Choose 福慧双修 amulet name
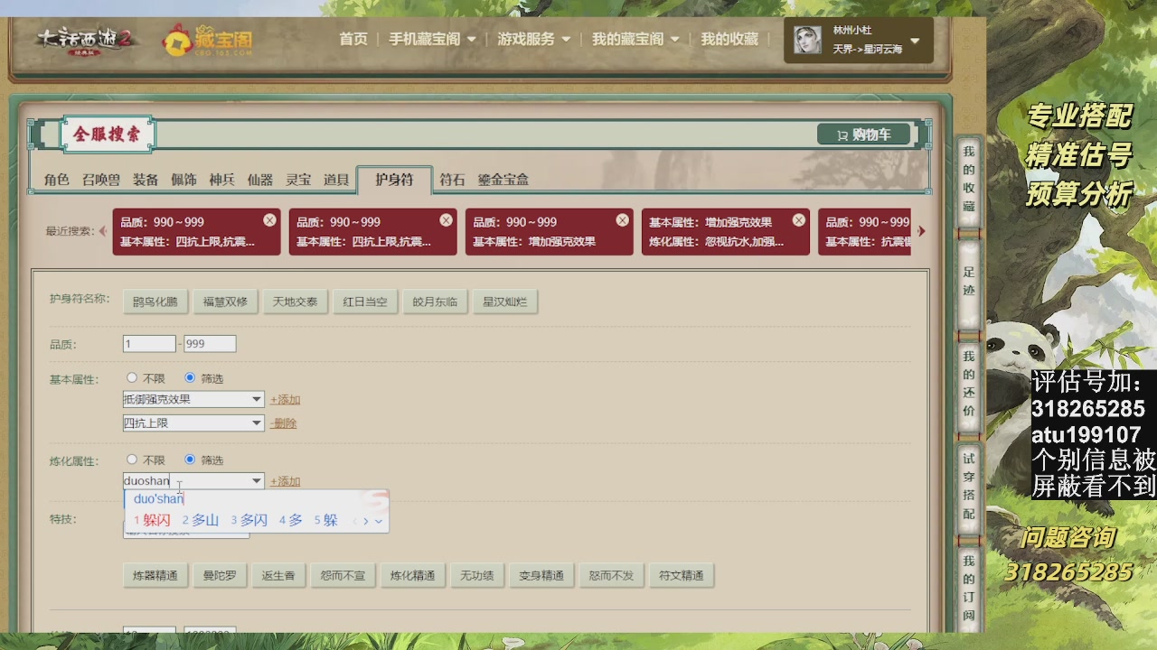This screenshot has height=650, width=1157. pyautogui.click(x=225, y=302)
